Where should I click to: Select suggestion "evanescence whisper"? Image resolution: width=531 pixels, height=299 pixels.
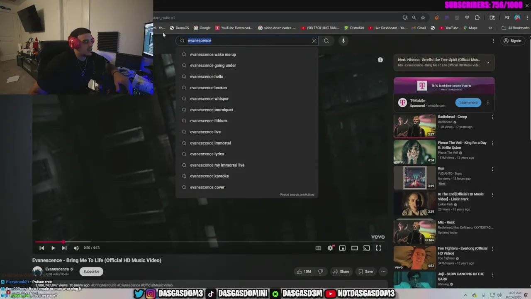click(247, 99)
